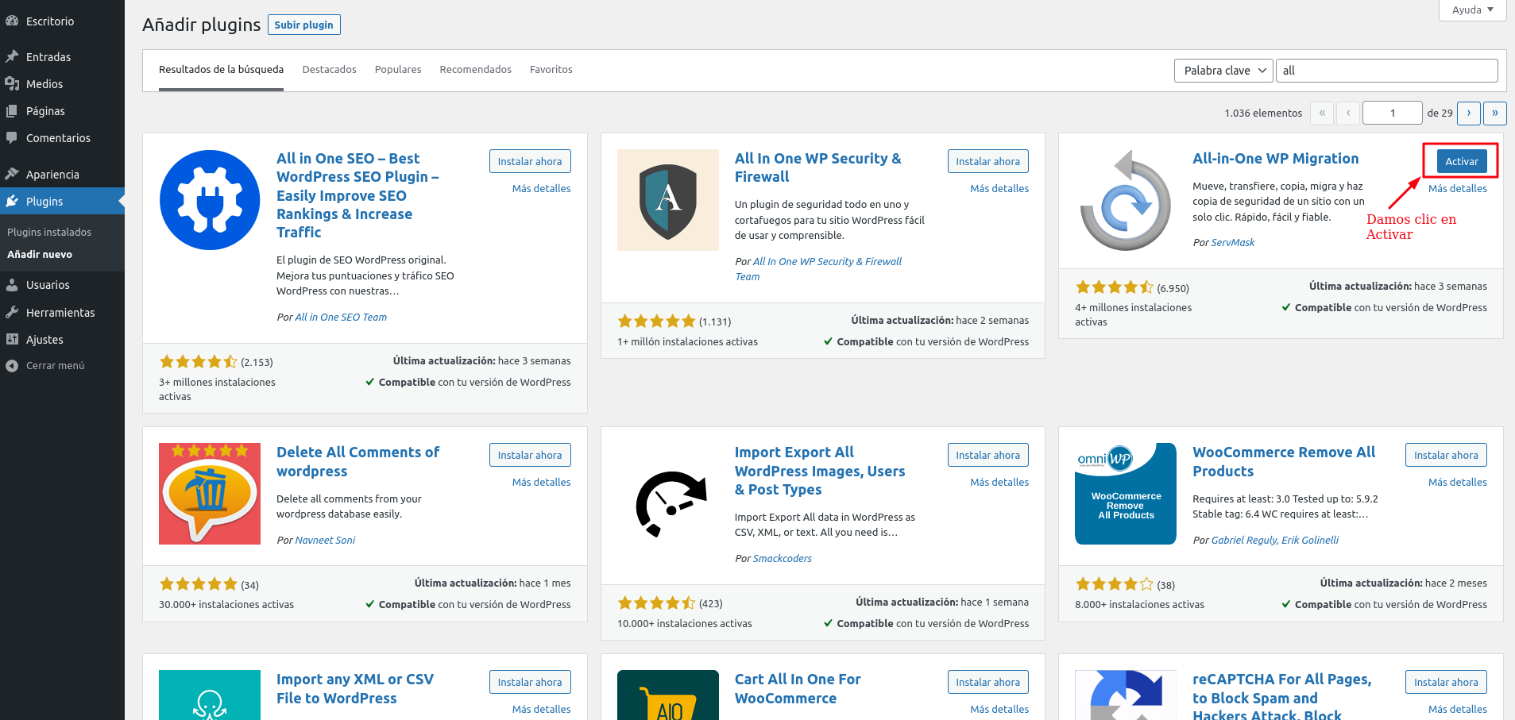The height and width of the screenshot is (720, 1515).
Task: Visit author Navneet Soni link
Action: [x=325, y=541]
